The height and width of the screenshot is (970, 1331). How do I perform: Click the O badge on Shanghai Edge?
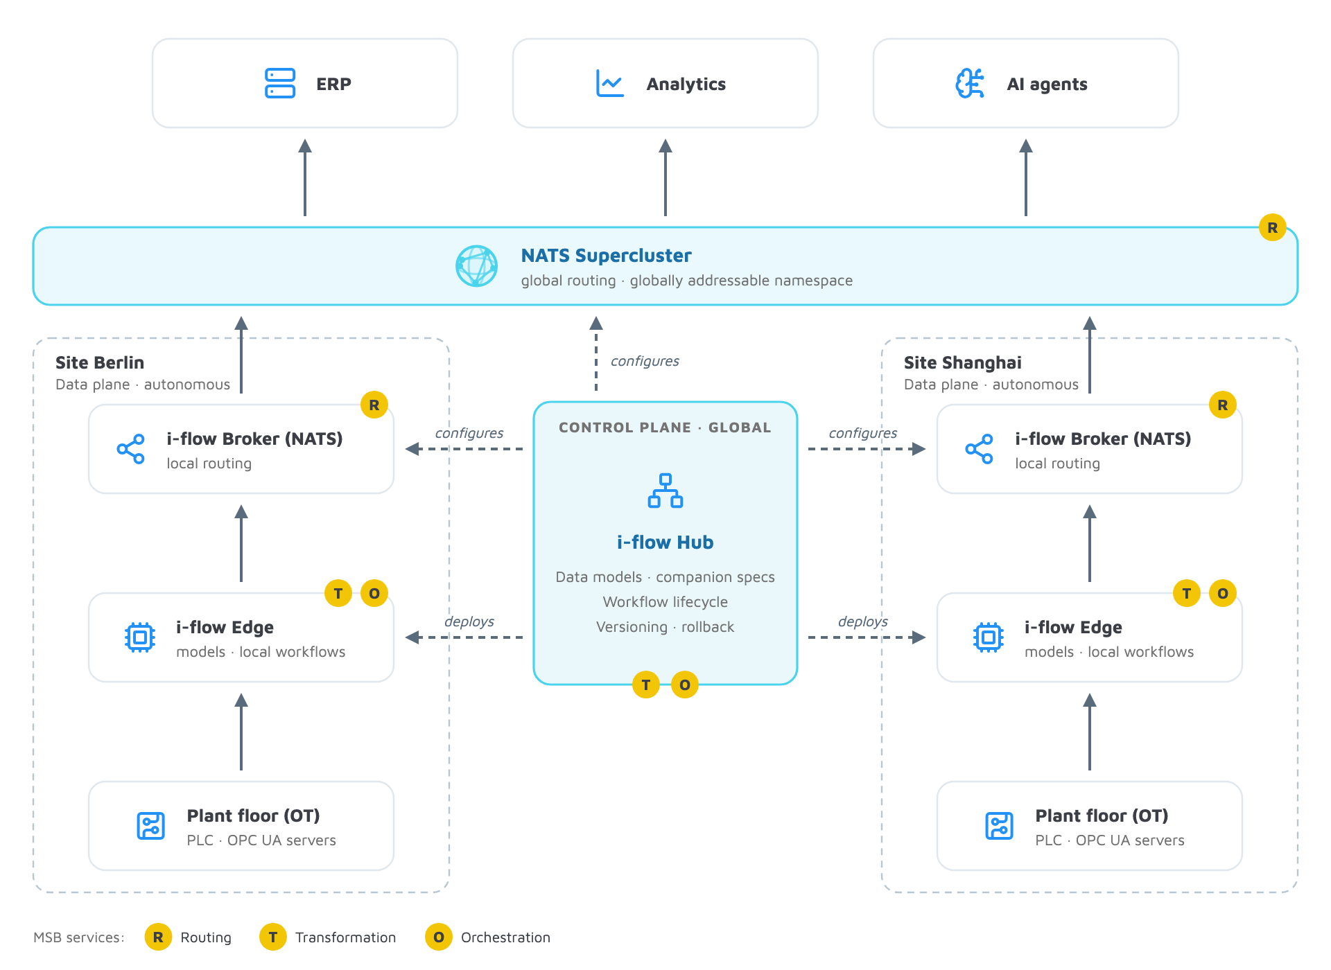[x=1223, y=593]
